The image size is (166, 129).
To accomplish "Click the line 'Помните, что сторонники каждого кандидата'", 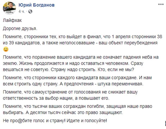I will (77, 78).
